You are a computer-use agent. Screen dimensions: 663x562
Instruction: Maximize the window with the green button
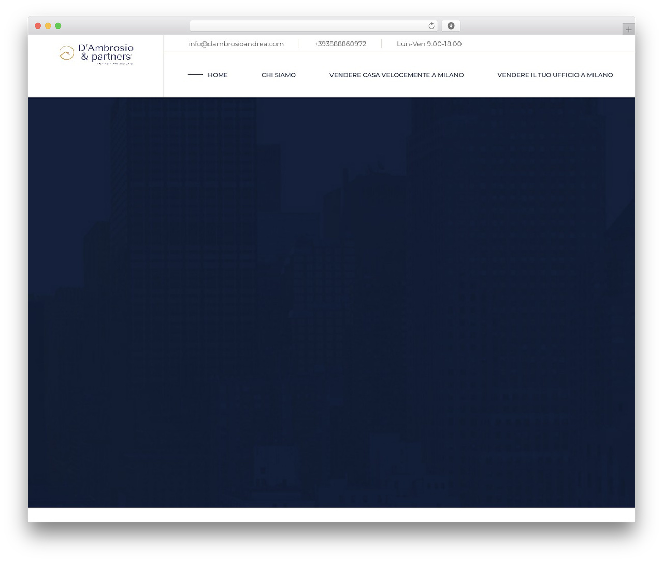coord(58,26)
